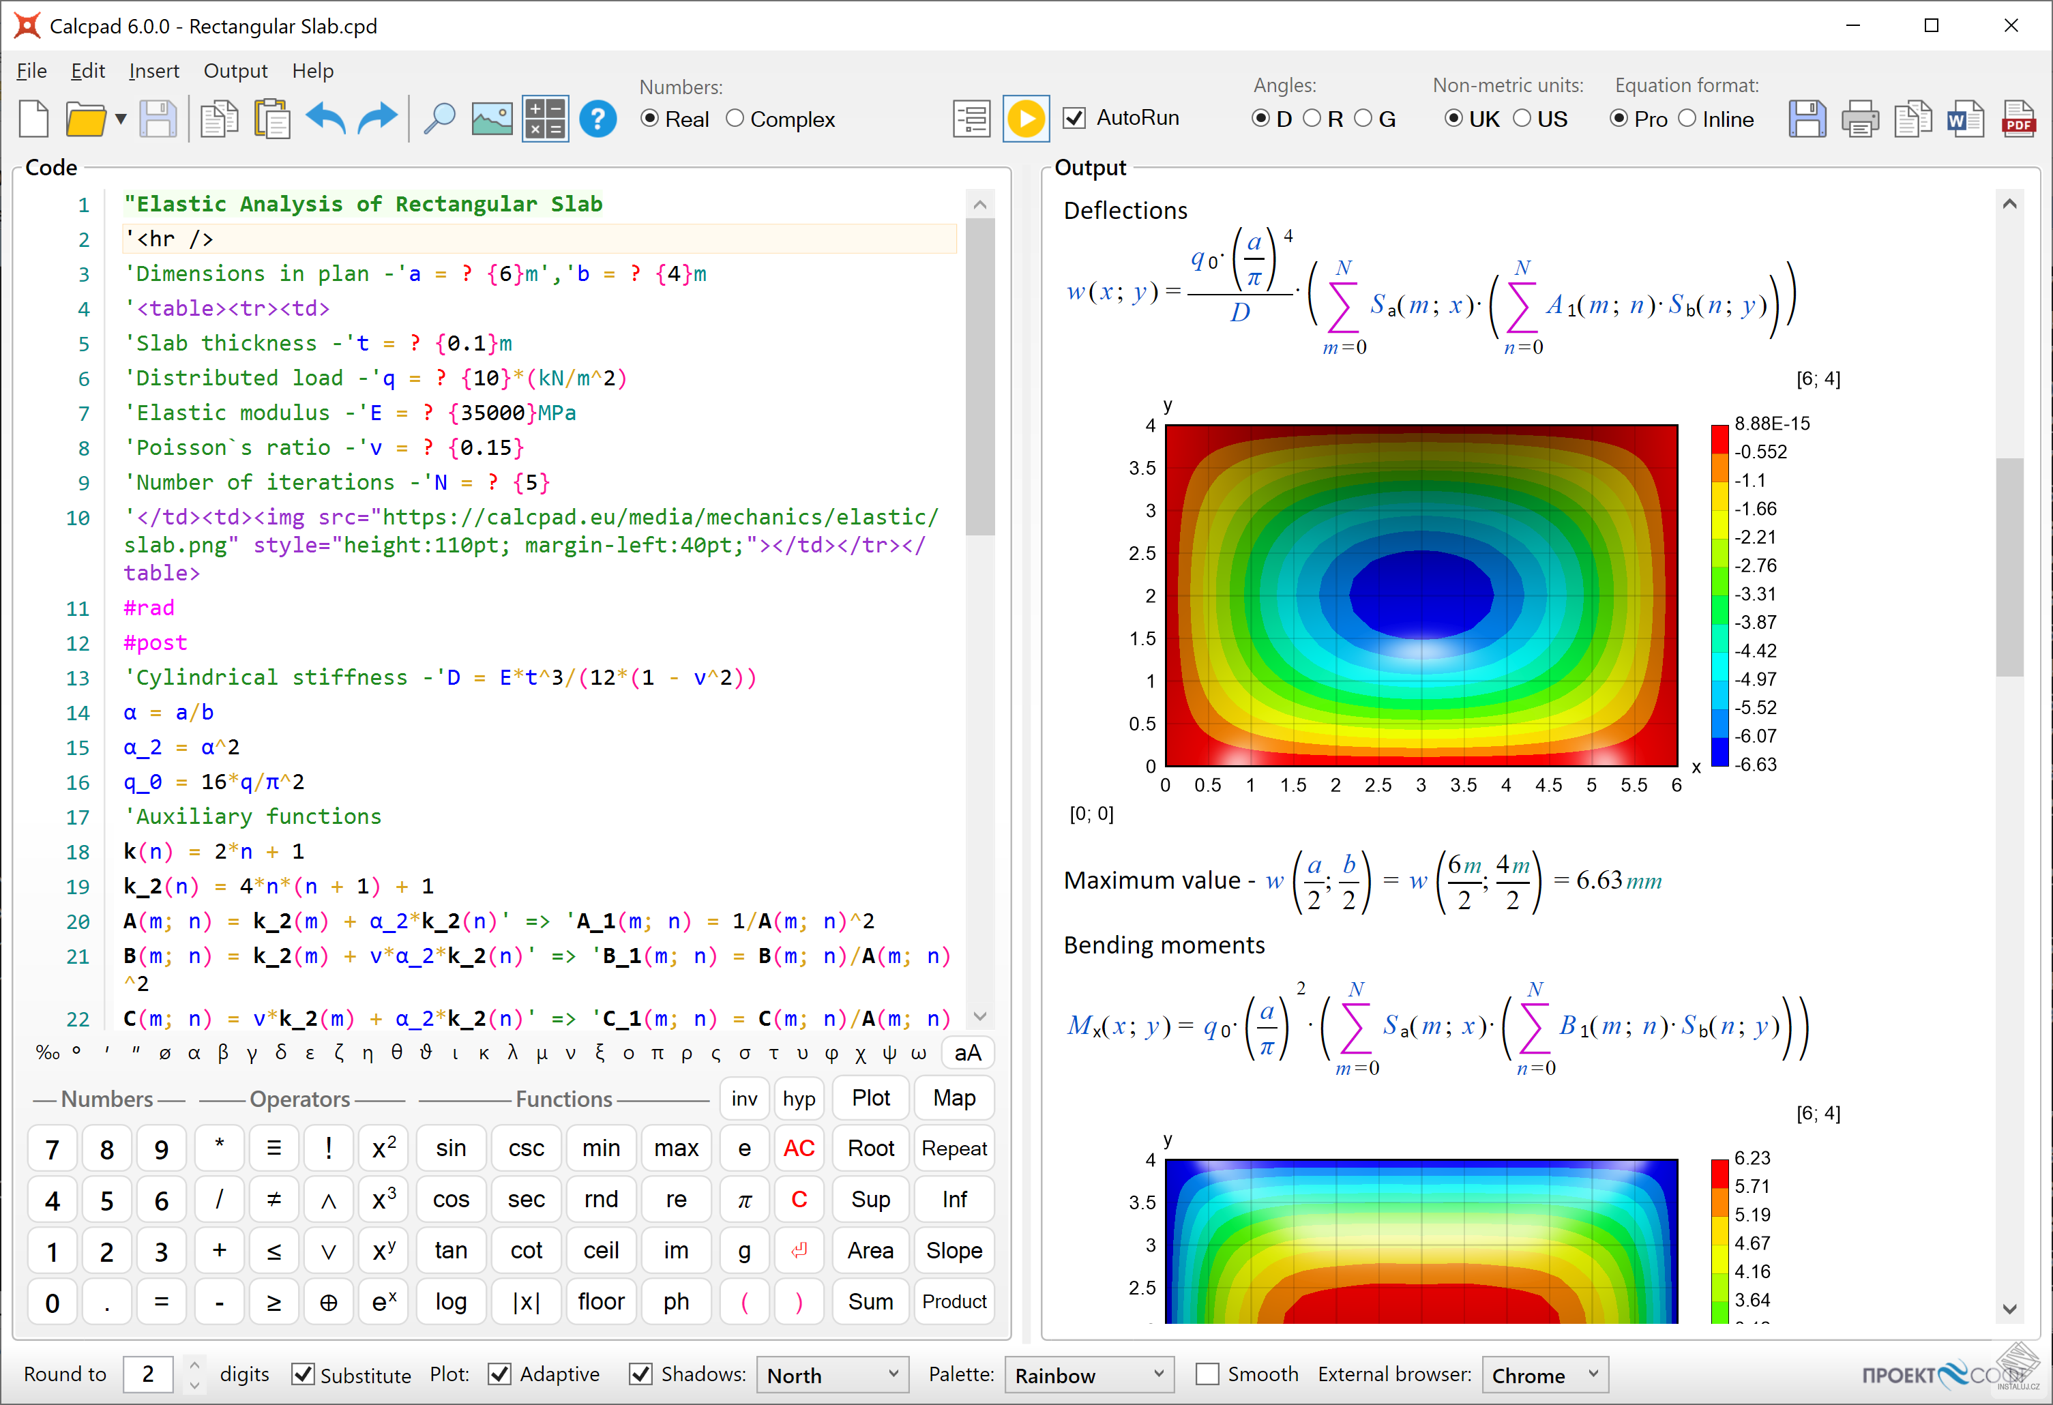Open the Output menu
Screen dimensions: 2053x1405
click(x=235, y=71)
